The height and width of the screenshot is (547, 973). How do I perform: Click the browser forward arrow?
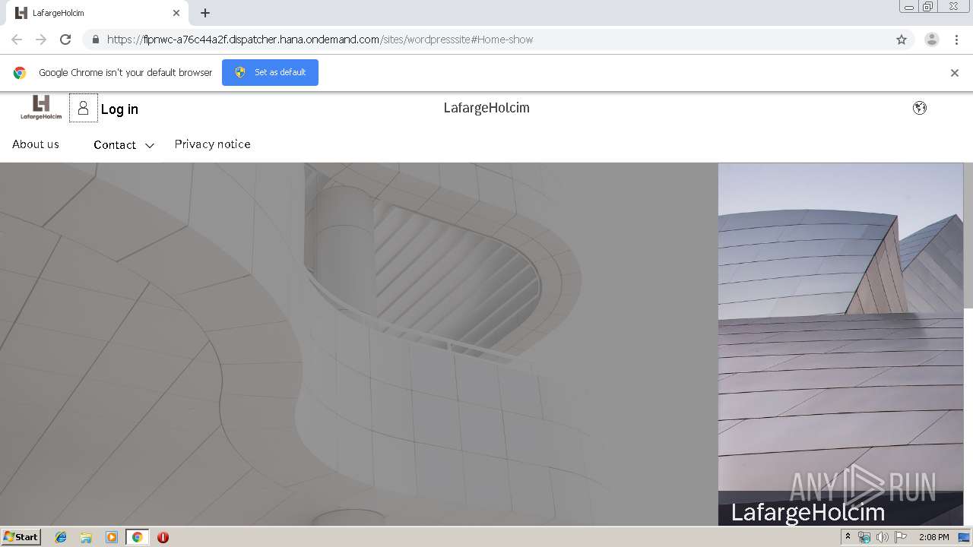[41, 40]
